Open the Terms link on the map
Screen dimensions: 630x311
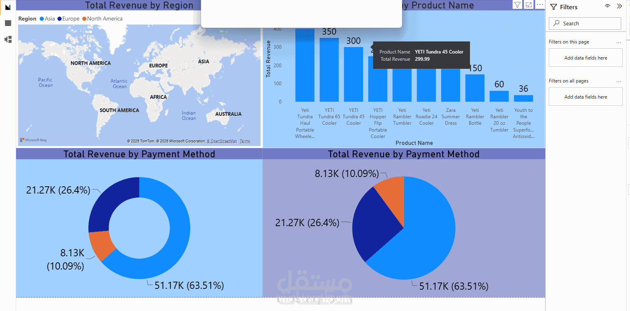click(245, 141)
